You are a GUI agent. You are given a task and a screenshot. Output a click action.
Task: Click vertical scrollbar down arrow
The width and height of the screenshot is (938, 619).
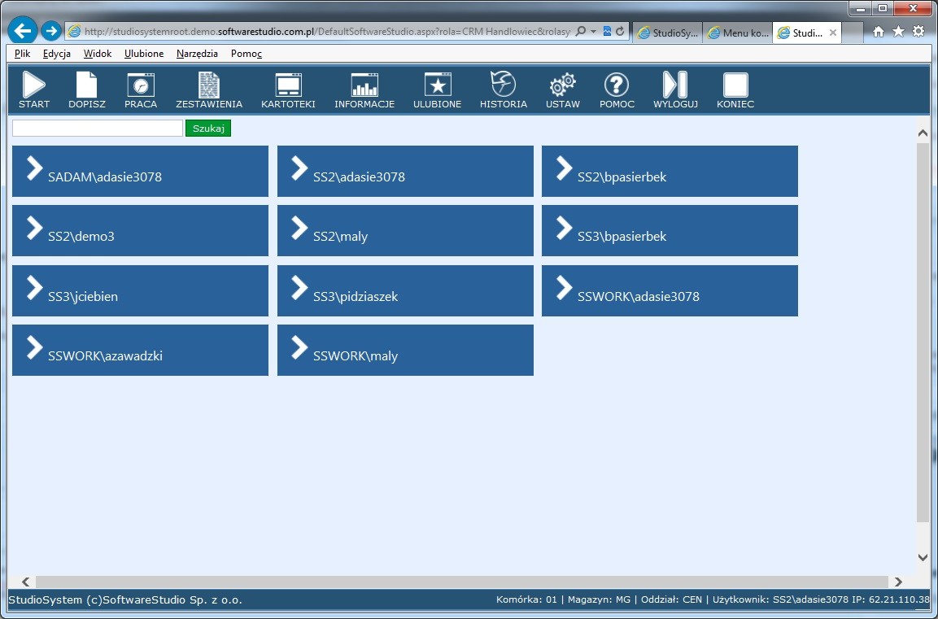(923, 557)
